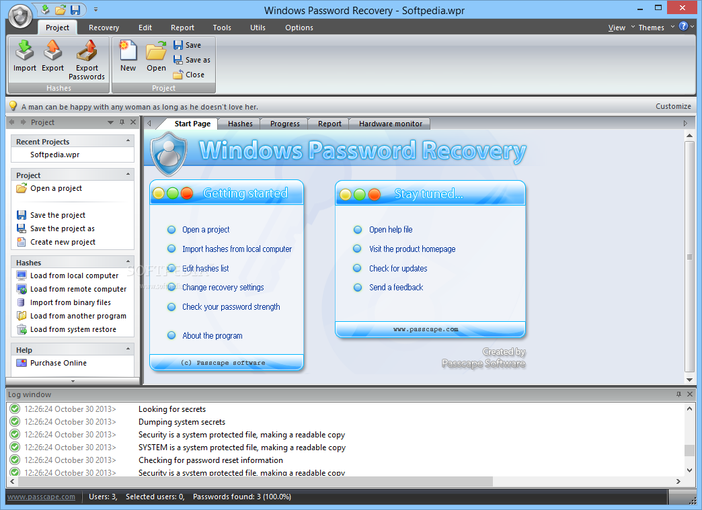
Task: Click Load from remote computer
Action: pyautogui.click(x=72, y=289)
